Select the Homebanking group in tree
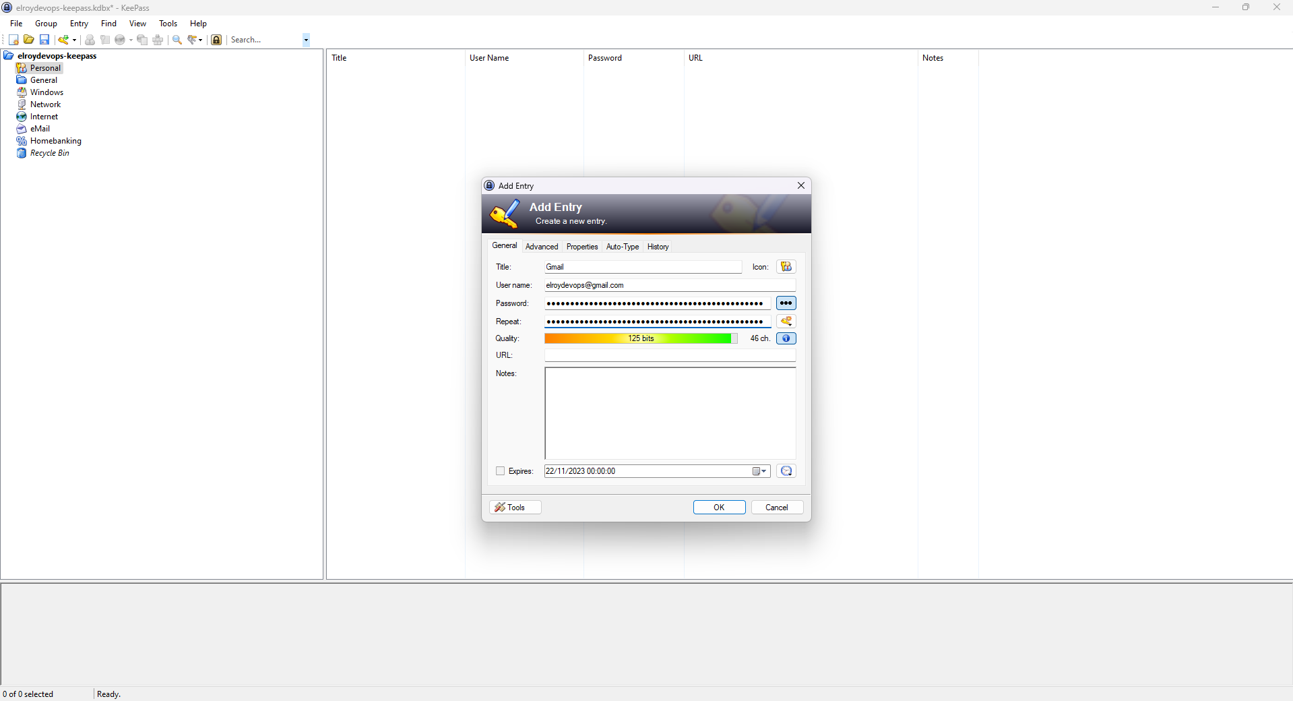Viewport: 1293px width, 701px height. tap(56, 141)
